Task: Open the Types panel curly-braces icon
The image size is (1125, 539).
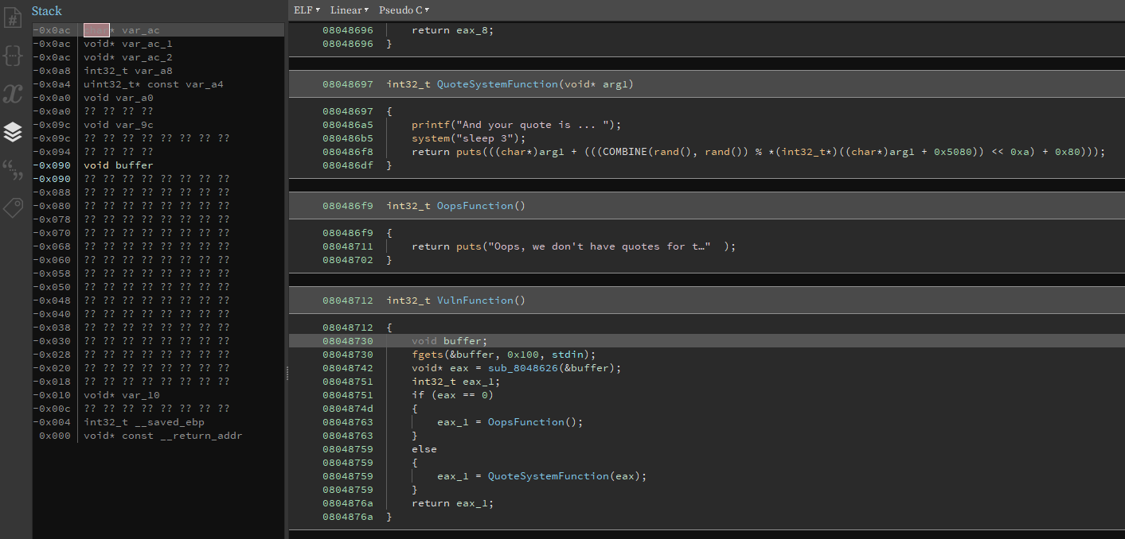Action: [x=13, y=55]
